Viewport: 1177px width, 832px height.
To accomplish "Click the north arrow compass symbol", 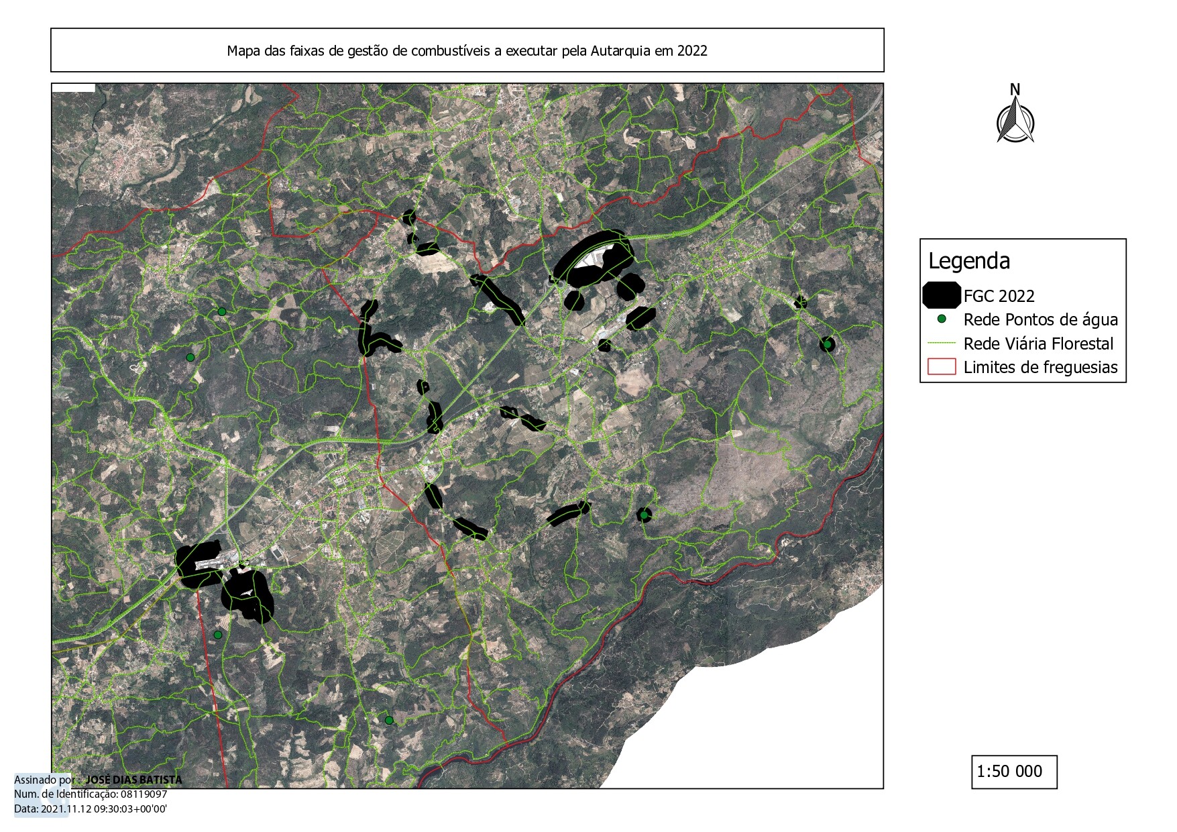I will [1015, 121].
